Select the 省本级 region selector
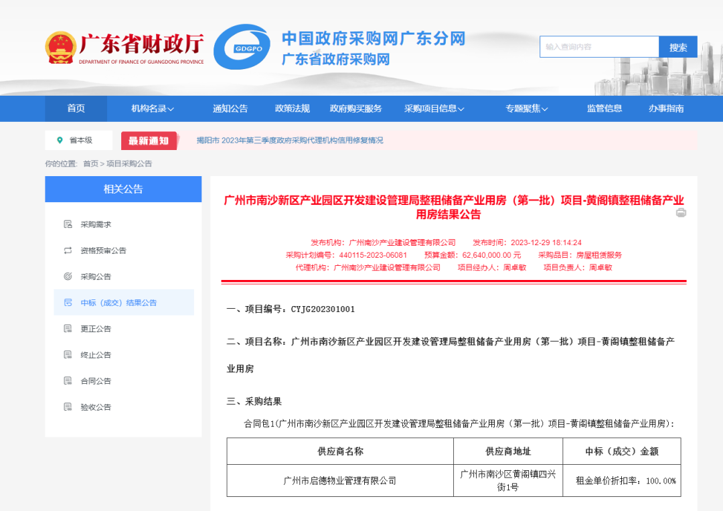The width and height of the screenshot is (723, 511). pyautogui.click(x=79, y=140)
